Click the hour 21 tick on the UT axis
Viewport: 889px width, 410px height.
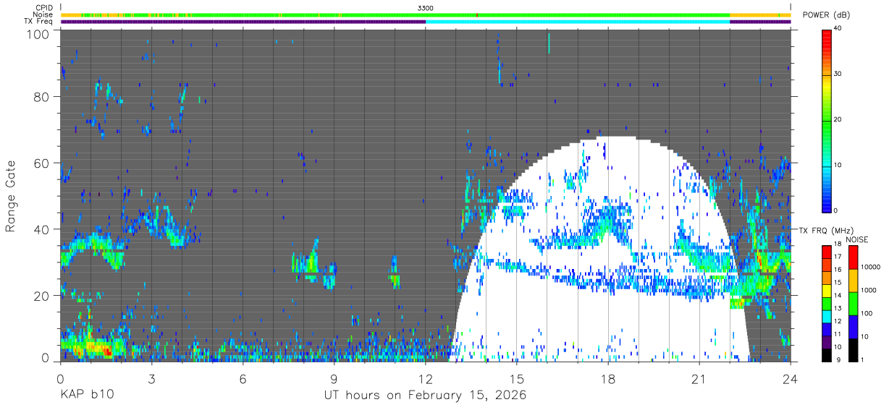click(x=699, y=378)
